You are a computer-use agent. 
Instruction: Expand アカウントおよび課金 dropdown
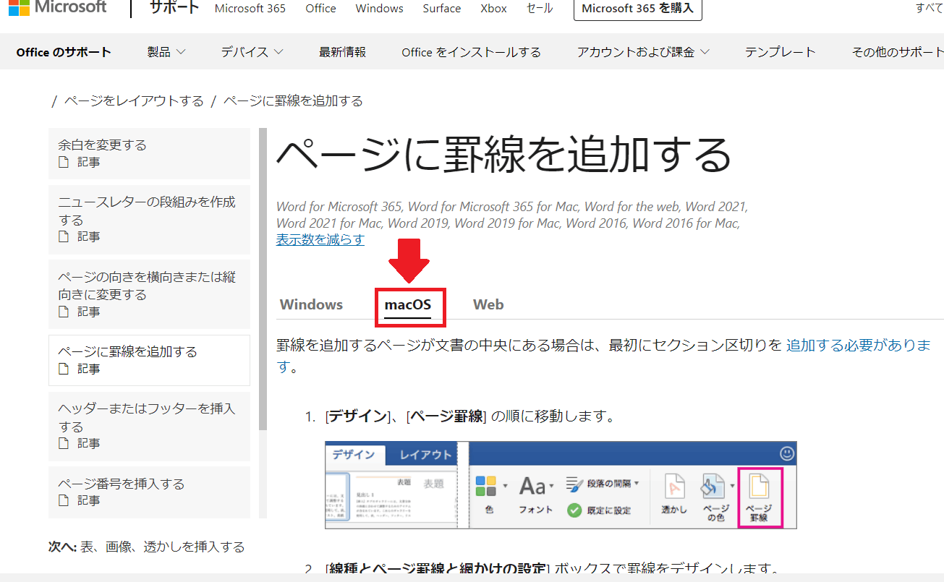point(643,52)
